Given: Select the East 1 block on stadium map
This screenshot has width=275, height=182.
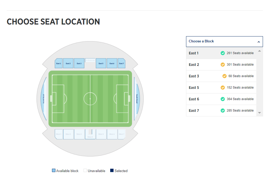Looking at the screenshot, I should pos(59,63).
